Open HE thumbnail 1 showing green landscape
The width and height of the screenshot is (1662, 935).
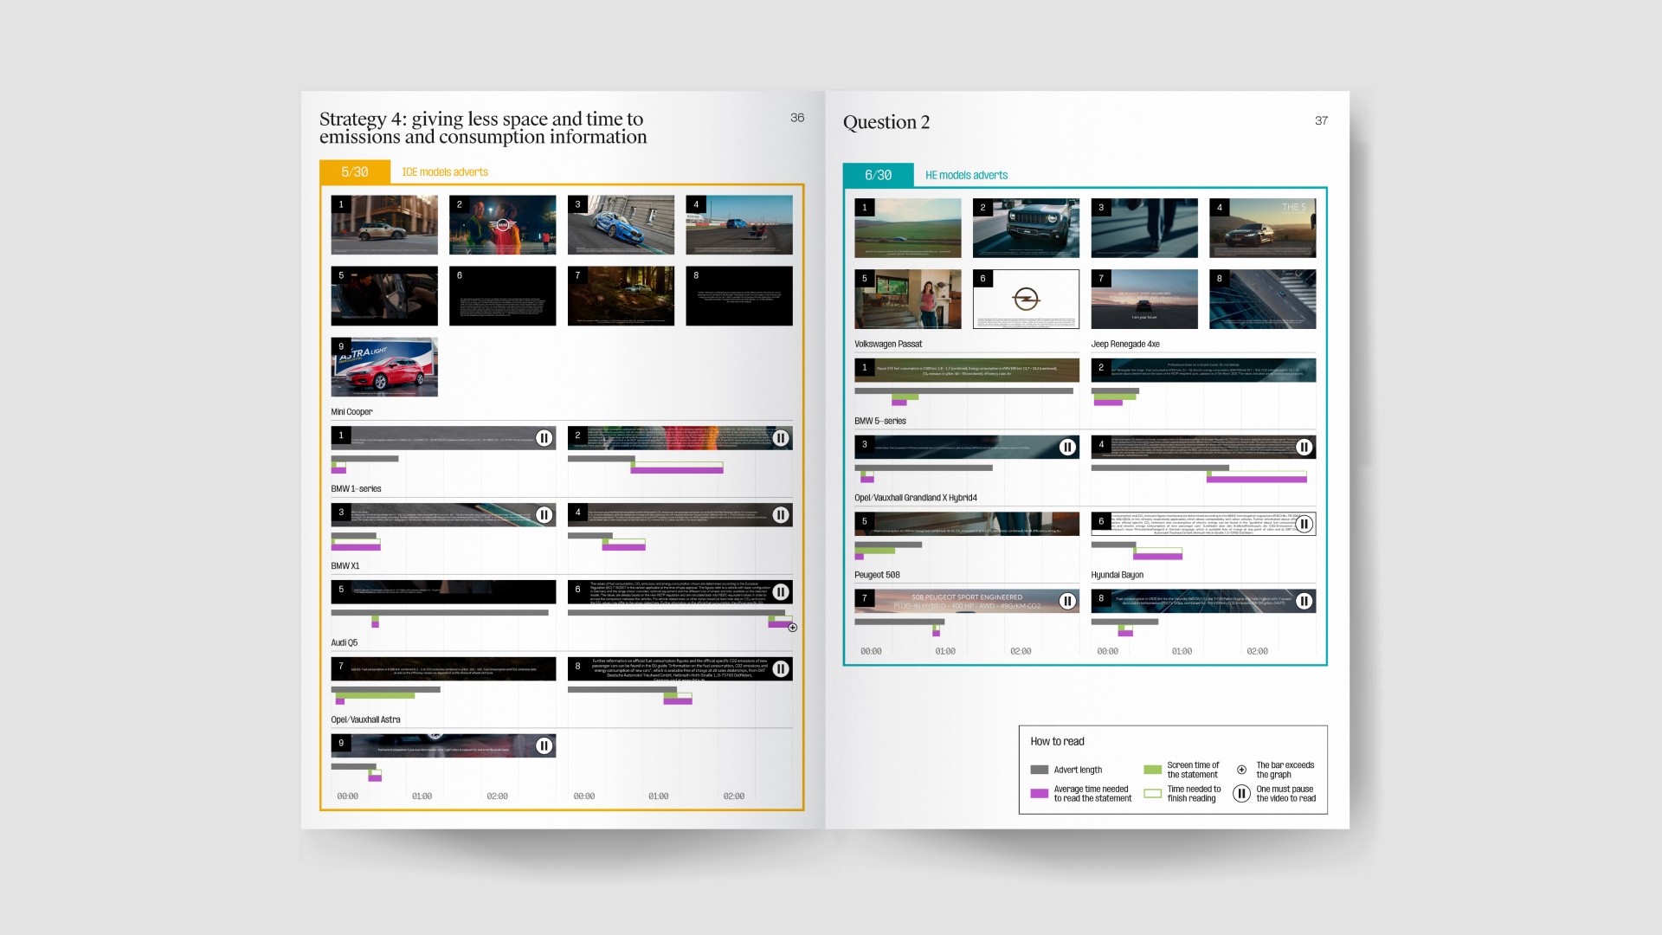tap(908, 229)
